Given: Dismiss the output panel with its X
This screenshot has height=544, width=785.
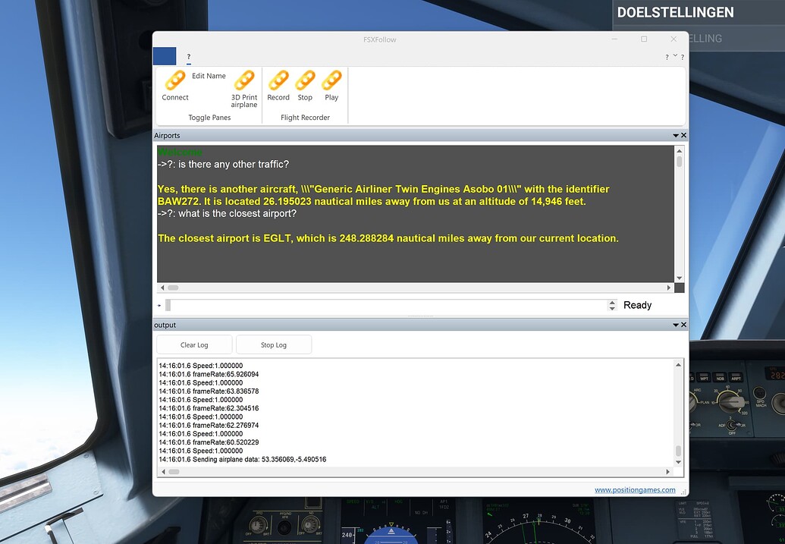Looking at the screenshot, I should [683, 325].
